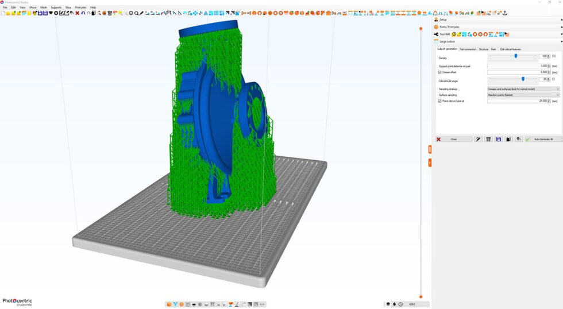Click the orange cube view icon at bottom
563x309 pixels.
coord(169,304)
